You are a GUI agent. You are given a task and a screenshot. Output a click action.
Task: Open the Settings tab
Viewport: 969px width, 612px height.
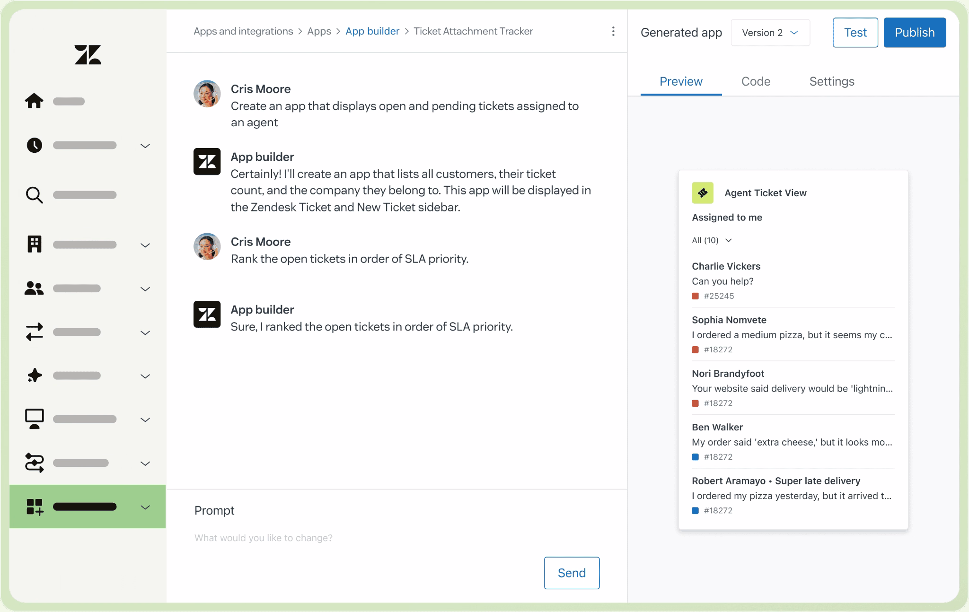[x=832, y=81]
